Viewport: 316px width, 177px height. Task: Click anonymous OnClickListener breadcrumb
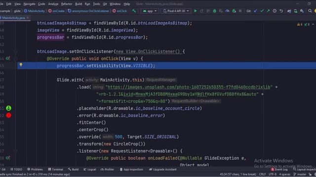tap(88, 11)
